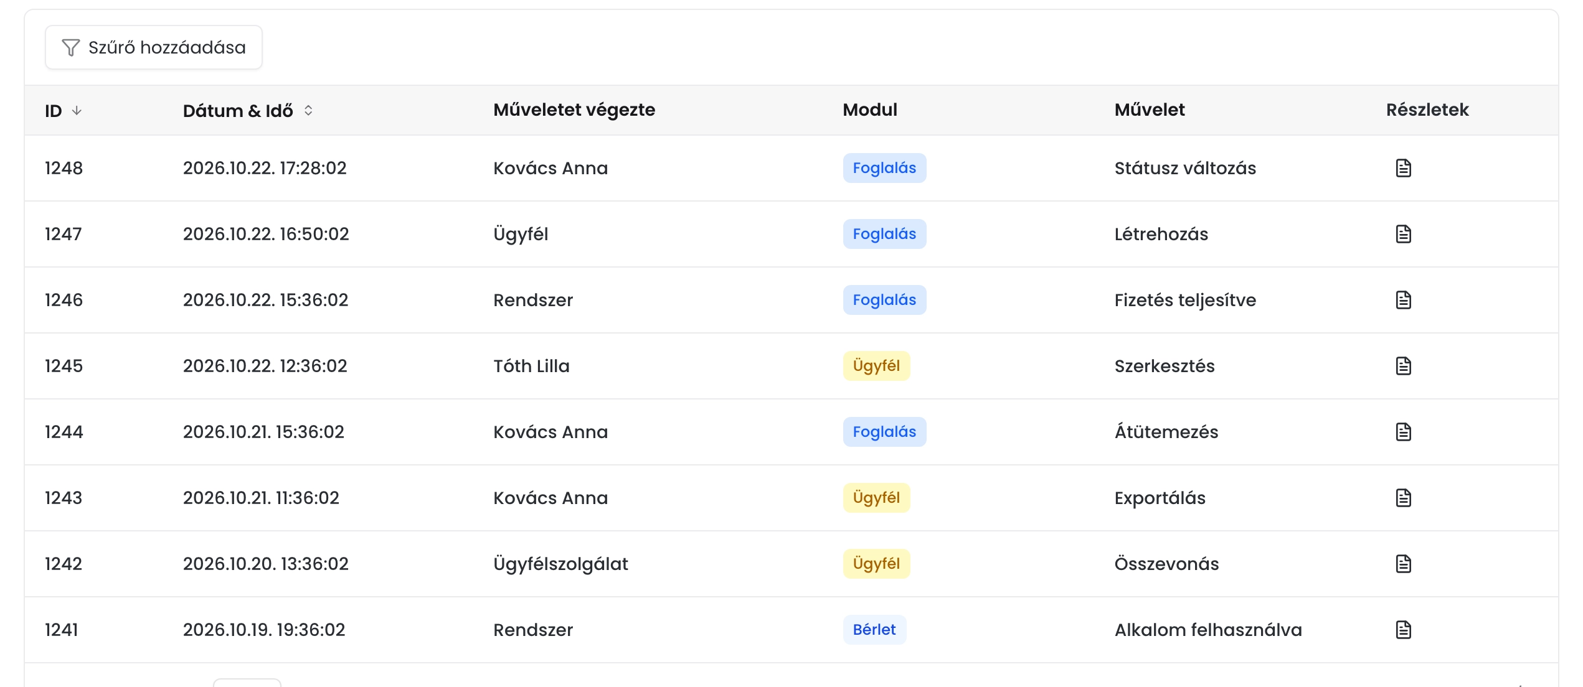Screen dimensions: 1583x687
Task: Select the Modul column header
Action: pyautogui.click(x=870, y=110)
